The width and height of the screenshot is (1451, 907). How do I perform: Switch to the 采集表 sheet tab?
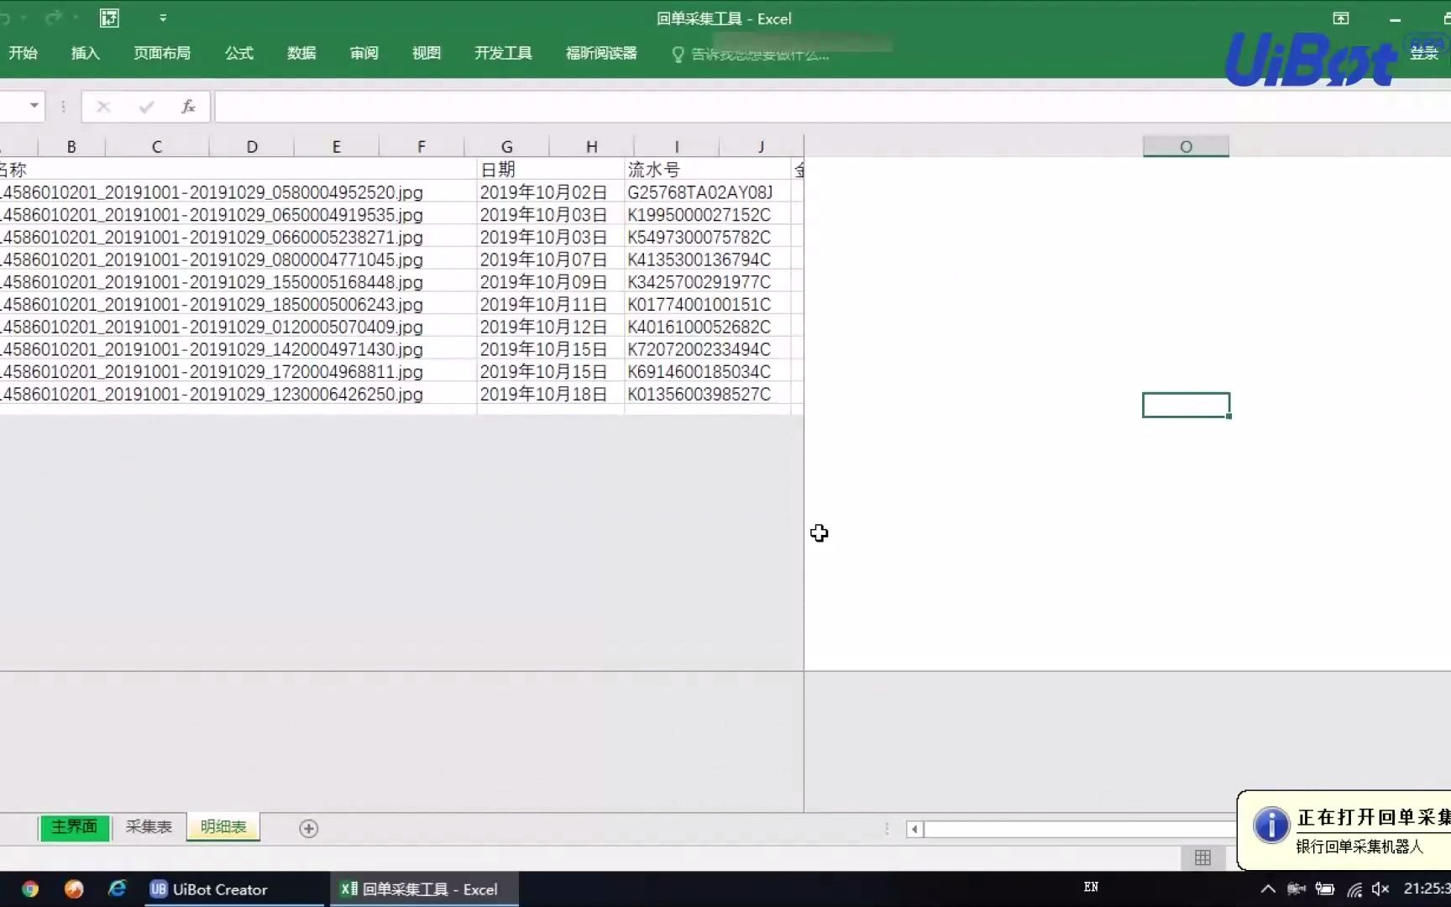(149, 827)
